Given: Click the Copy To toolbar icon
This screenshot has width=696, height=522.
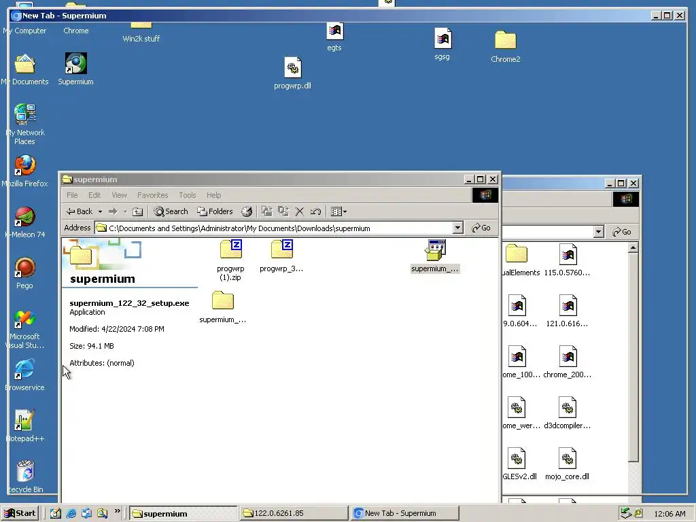Looking at the screenshot, I should 283,212.
